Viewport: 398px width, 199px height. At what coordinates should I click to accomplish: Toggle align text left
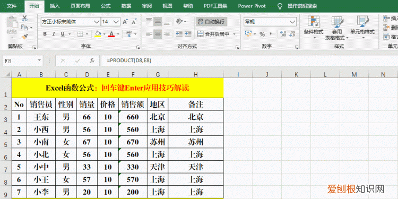coord(149,33)
